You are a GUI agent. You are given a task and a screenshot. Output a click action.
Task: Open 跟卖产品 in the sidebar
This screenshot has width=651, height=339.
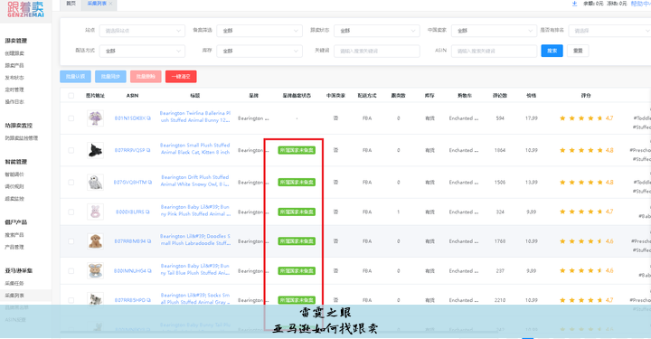point(14,66)
